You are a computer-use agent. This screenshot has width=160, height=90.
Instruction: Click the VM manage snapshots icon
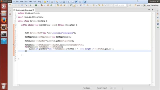pyautogui.click(x=64, y=2)
